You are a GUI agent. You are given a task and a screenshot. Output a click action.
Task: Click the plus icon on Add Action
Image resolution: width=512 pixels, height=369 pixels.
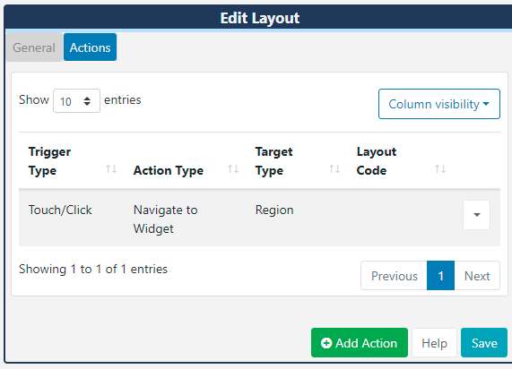click(x=326, y=343)
